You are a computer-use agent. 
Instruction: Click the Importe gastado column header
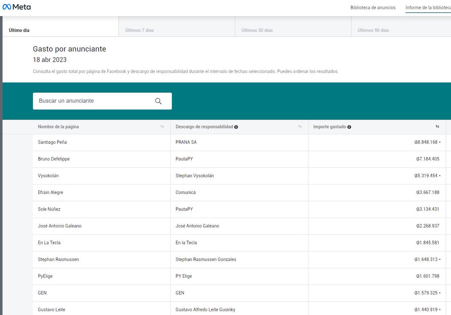[x=377, y=127]
